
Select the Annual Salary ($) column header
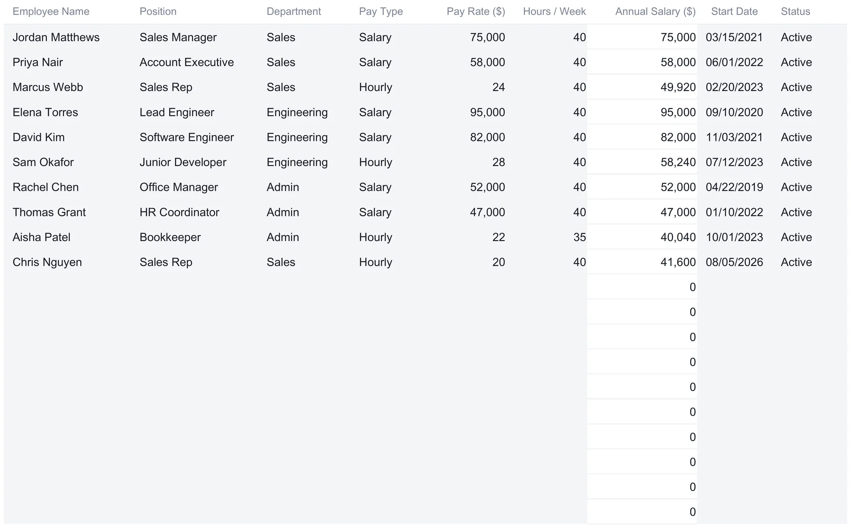click(x=655, y=11)
